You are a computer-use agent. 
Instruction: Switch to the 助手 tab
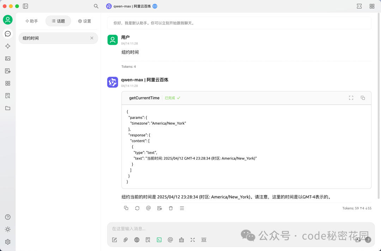tap(32, 21)
